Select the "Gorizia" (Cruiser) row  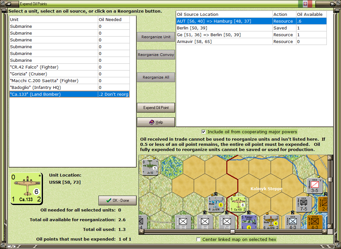pos(69,74)
